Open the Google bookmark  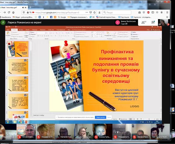tap(62, 17)
